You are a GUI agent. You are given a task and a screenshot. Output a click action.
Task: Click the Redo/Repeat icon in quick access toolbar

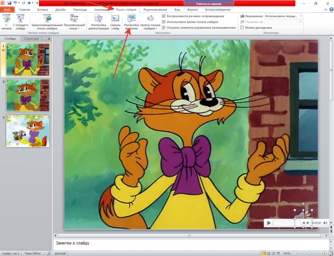click(x=23, y=3)
